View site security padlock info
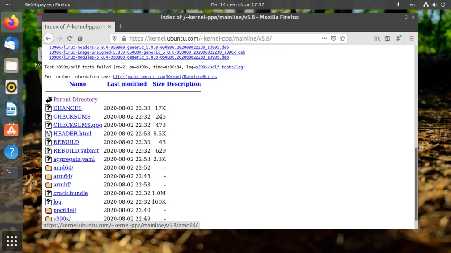Screen dimensions: 451x253 [124, 38]
